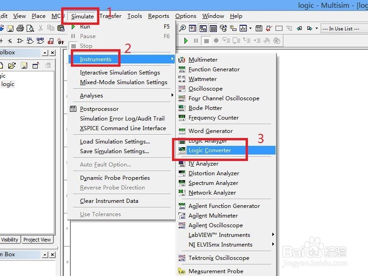Toggle the Design Toolbox icon

(203, 29)
